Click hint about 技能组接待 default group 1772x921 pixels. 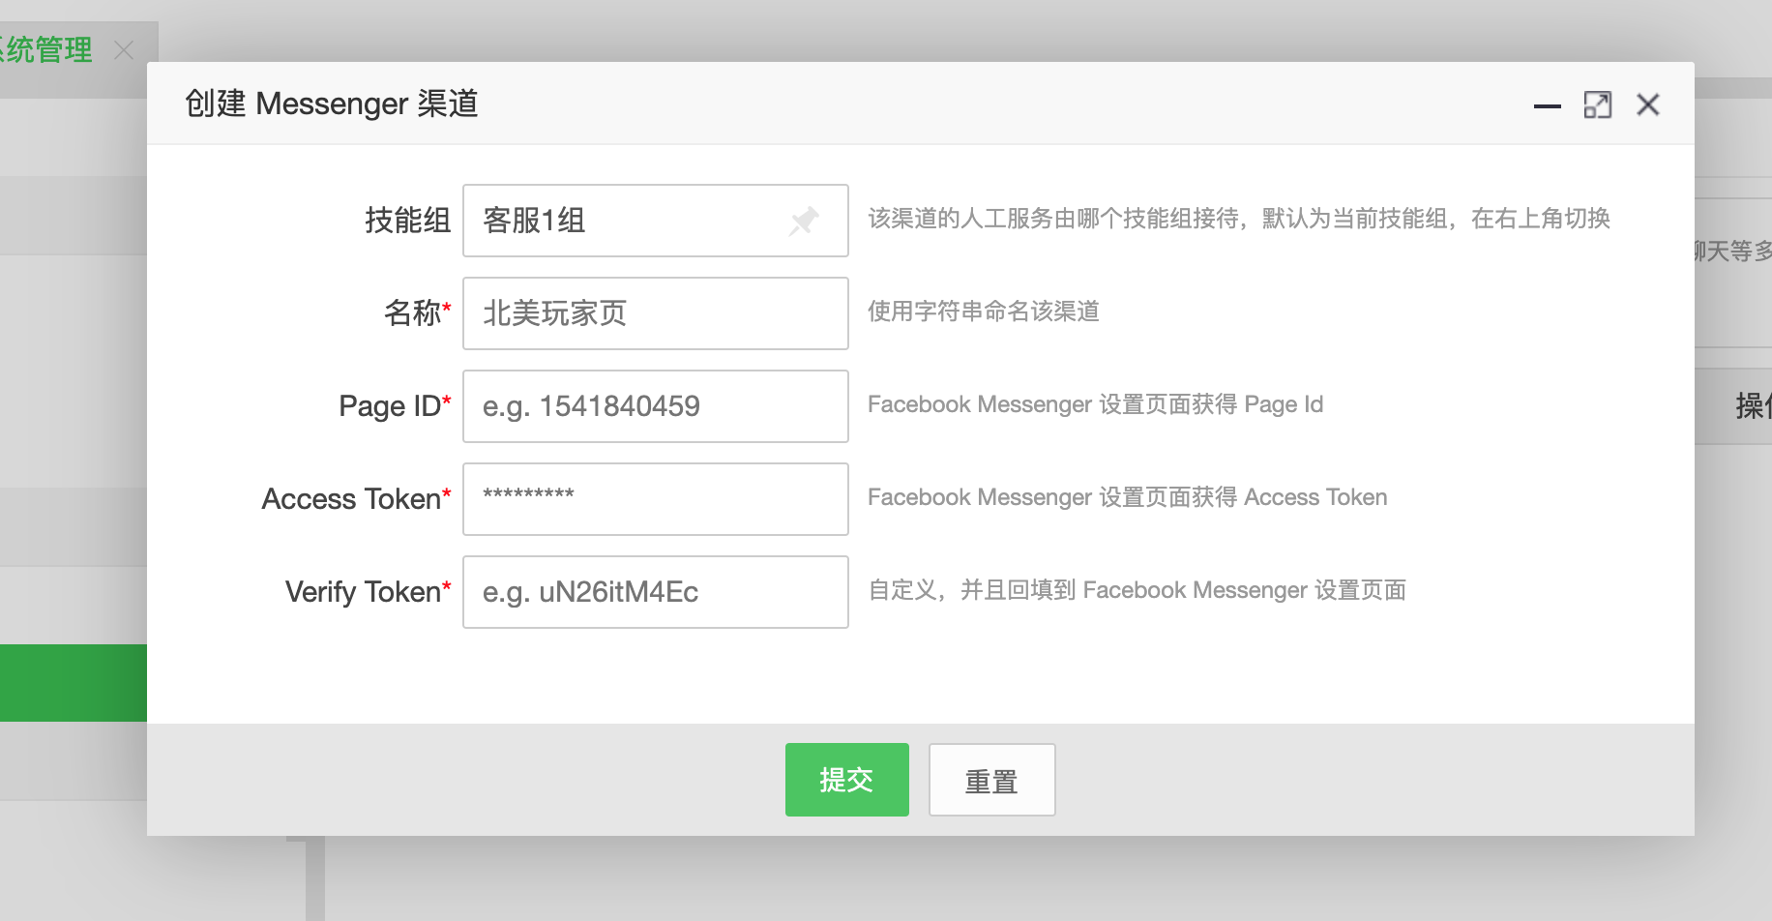coord(1239,219)
